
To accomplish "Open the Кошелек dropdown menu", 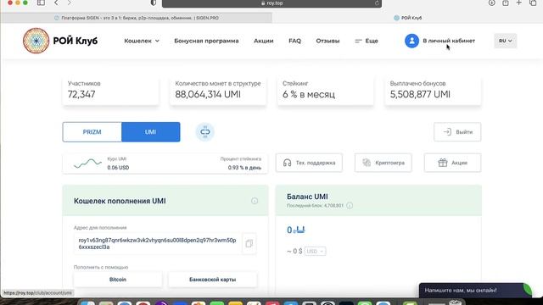I will tap(142, 41).
